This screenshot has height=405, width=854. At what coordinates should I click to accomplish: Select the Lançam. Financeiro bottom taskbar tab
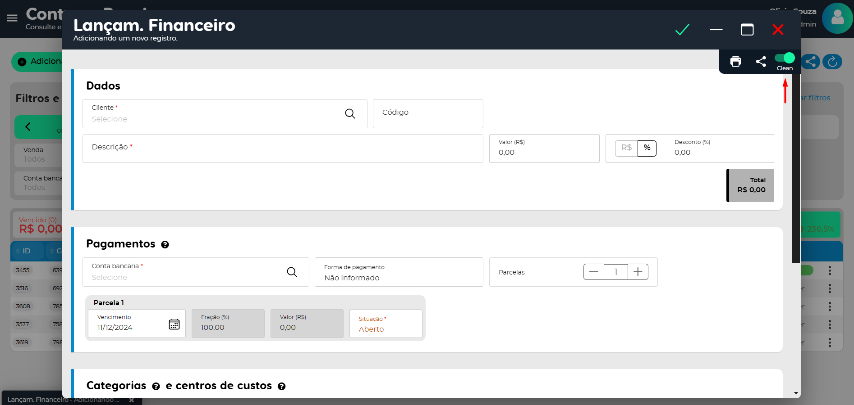(63, 400)
